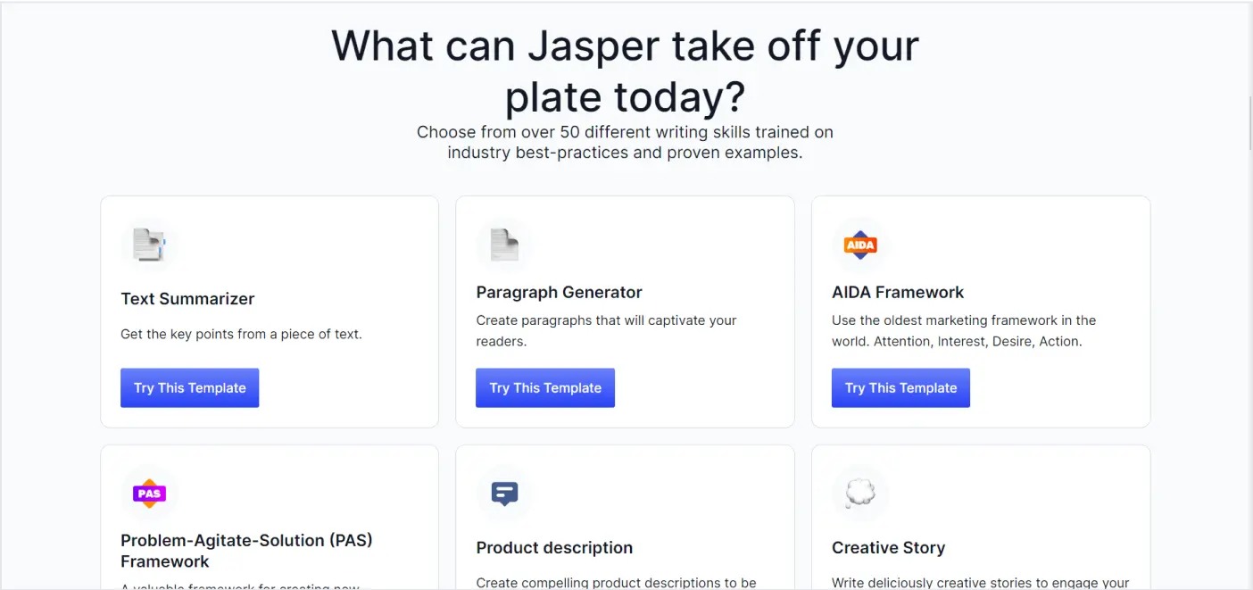This screenshot has width=1253, height=590.
Task: Open the Creative Story card
Action: click(x=980, y=518)
